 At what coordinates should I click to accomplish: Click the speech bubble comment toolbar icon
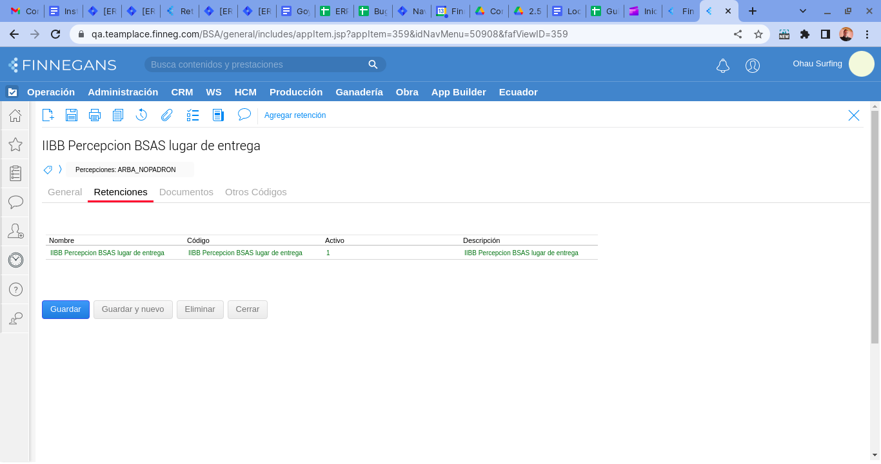click(244, 115)
